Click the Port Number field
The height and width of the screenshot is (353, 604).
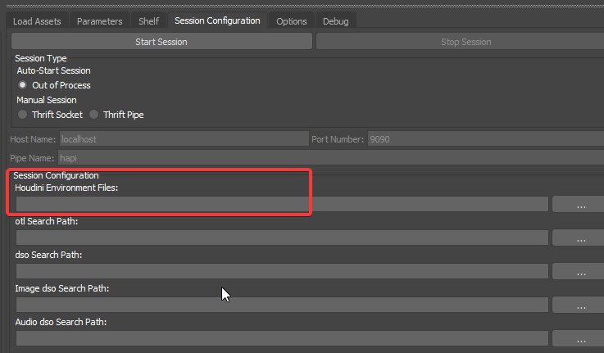tap(486, 139)
